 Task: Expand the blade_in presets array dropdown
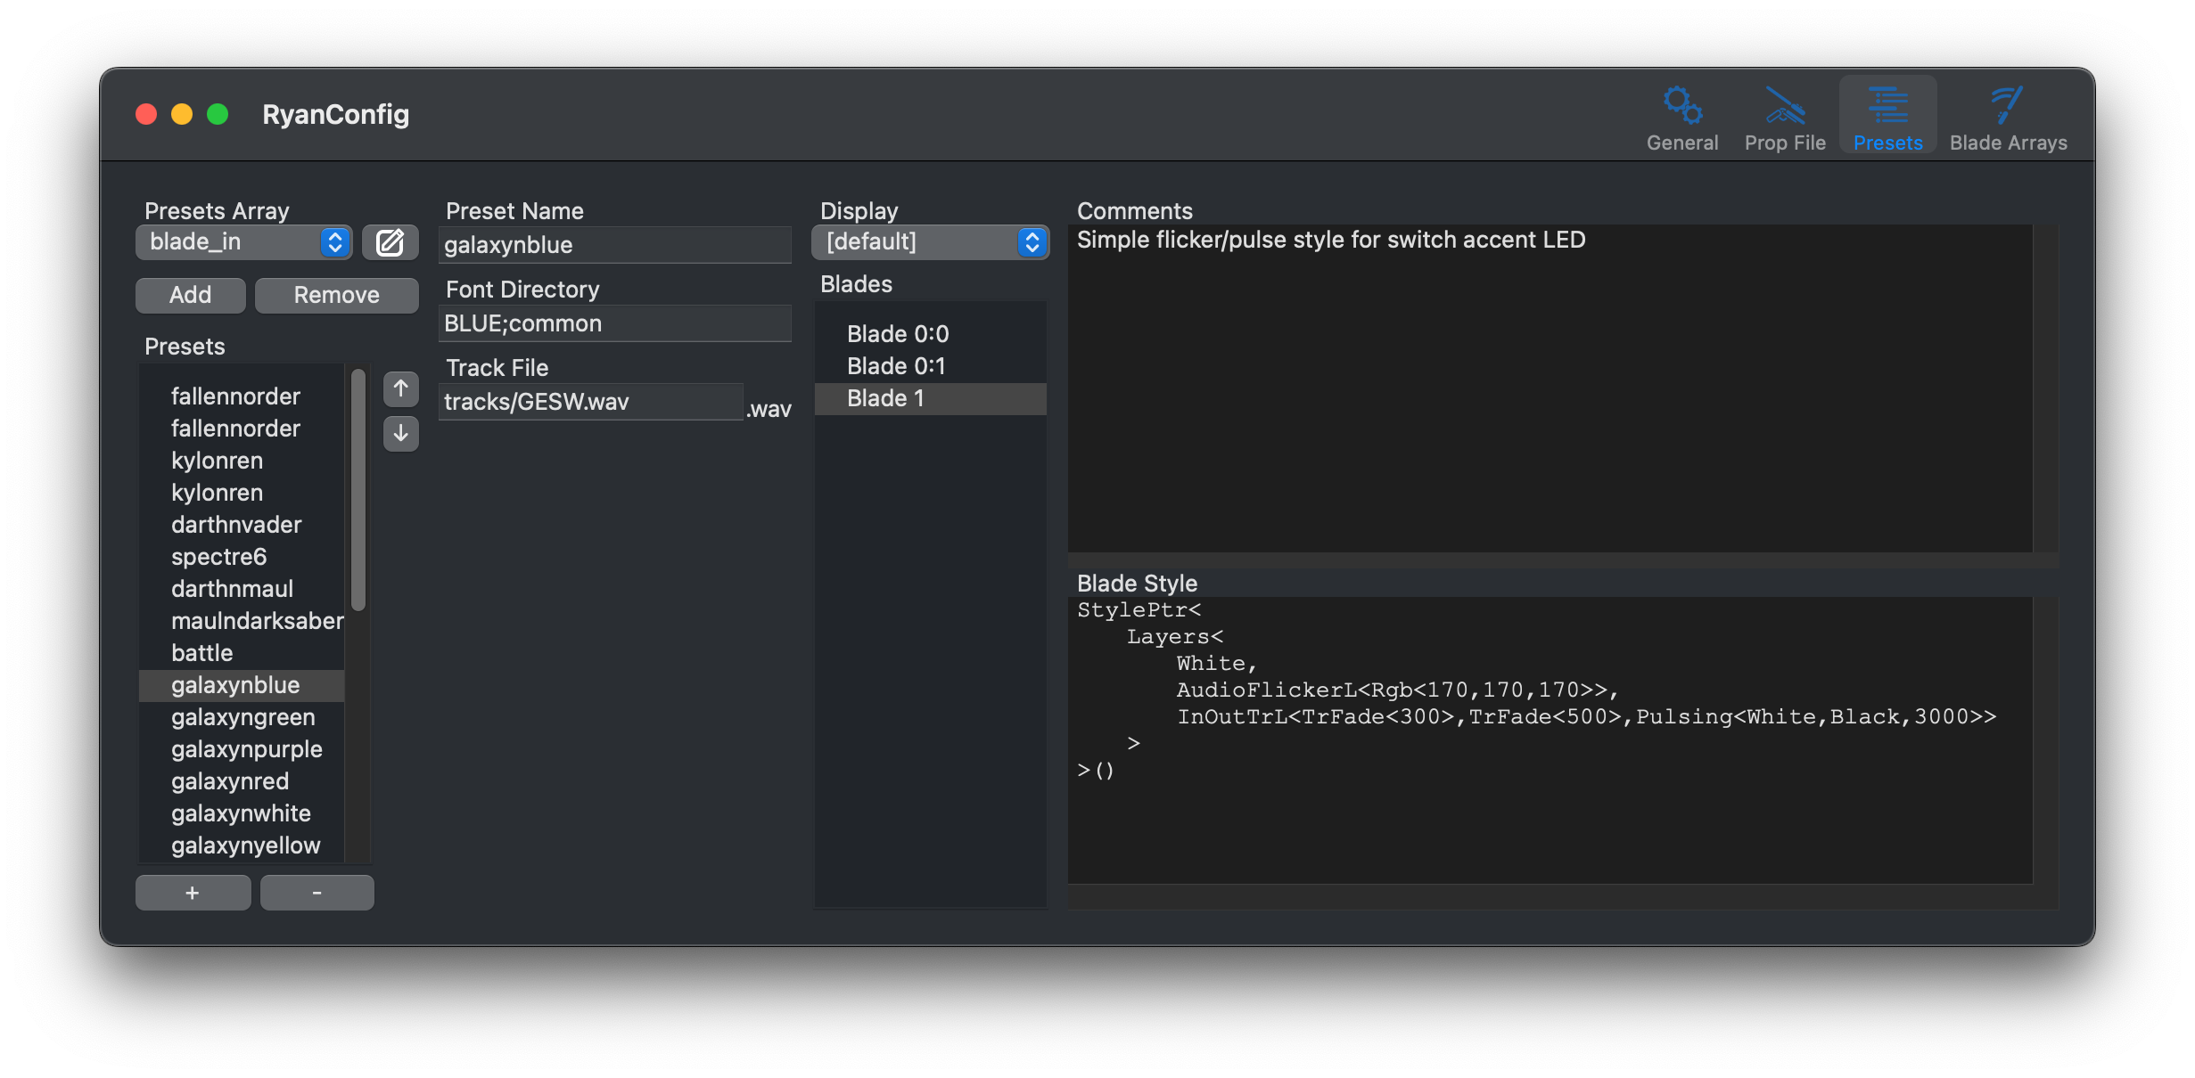click(x=243, y=242)
